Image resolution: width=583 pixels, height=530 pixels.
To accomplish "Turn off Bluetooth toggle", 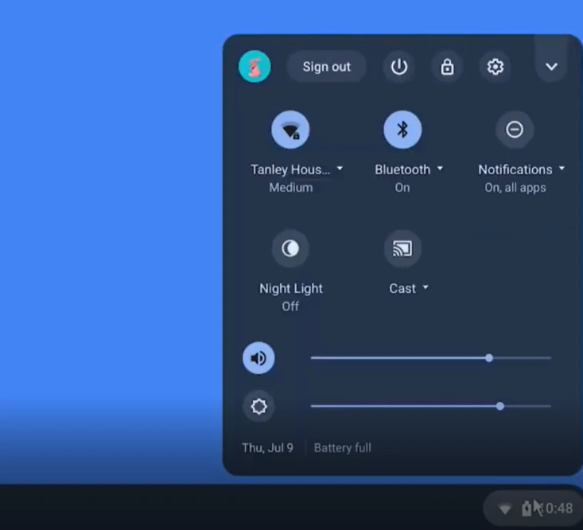I will 402,130.
